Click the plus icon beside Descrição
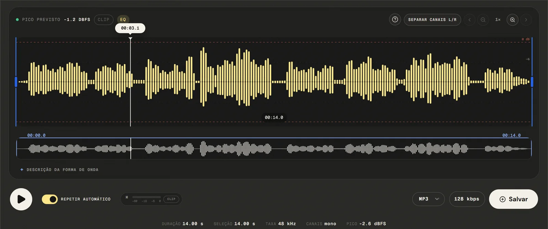The height and width of the screenshot is (229, 548). click(22, 170)
